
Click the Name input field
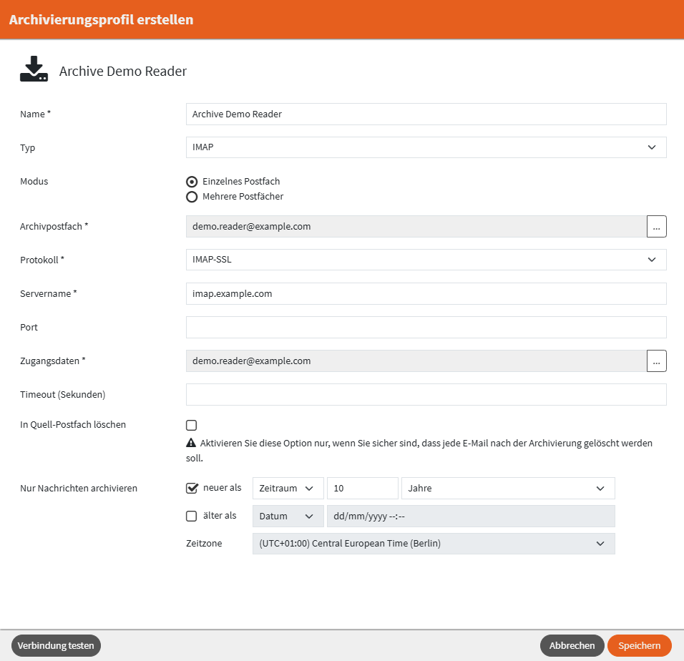pos(426,114)
